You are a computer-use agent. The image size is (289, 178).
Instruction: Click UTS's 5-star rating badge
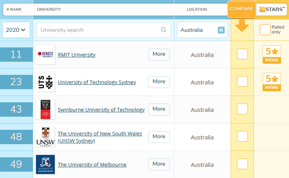(271, 82)
